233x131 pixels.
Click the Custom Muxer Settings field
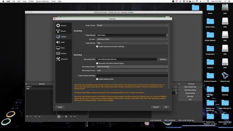click(132, 76)
